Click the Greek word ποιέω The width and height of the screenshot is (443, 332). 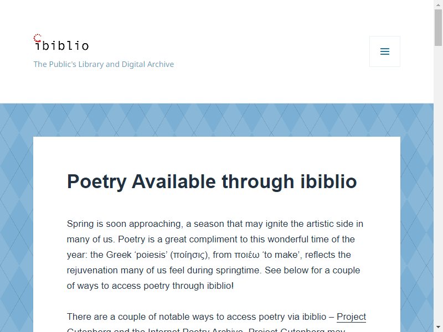pos(247,255)
